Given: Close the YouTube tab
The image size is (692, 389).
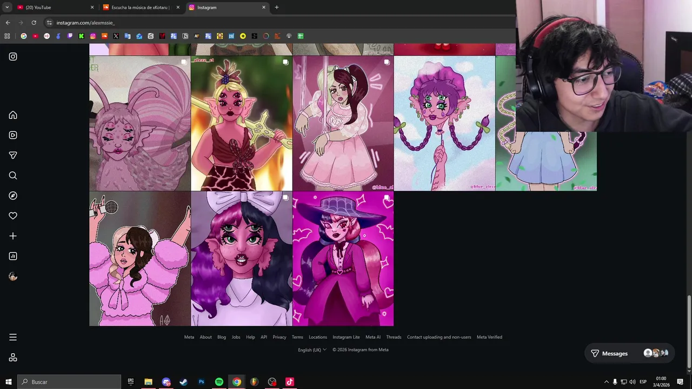Looking at the screenshot, I should (92, 8).
